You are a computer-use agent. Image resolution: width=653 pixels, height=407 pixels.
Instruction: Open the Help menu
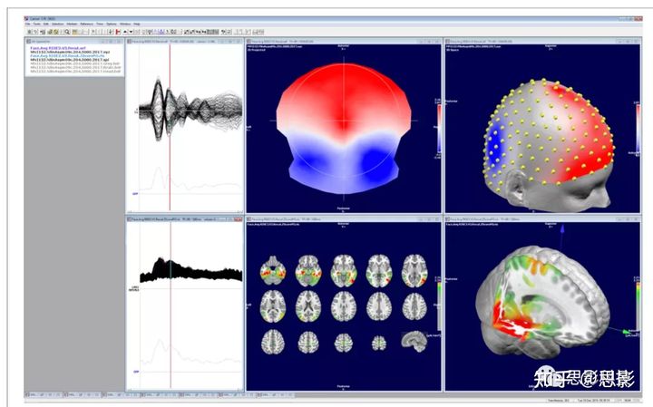137,24
